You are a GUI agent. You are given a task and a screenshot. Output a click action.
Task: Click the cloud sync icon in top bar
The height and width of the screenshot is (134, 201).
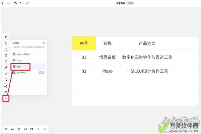tap(15, 3)
